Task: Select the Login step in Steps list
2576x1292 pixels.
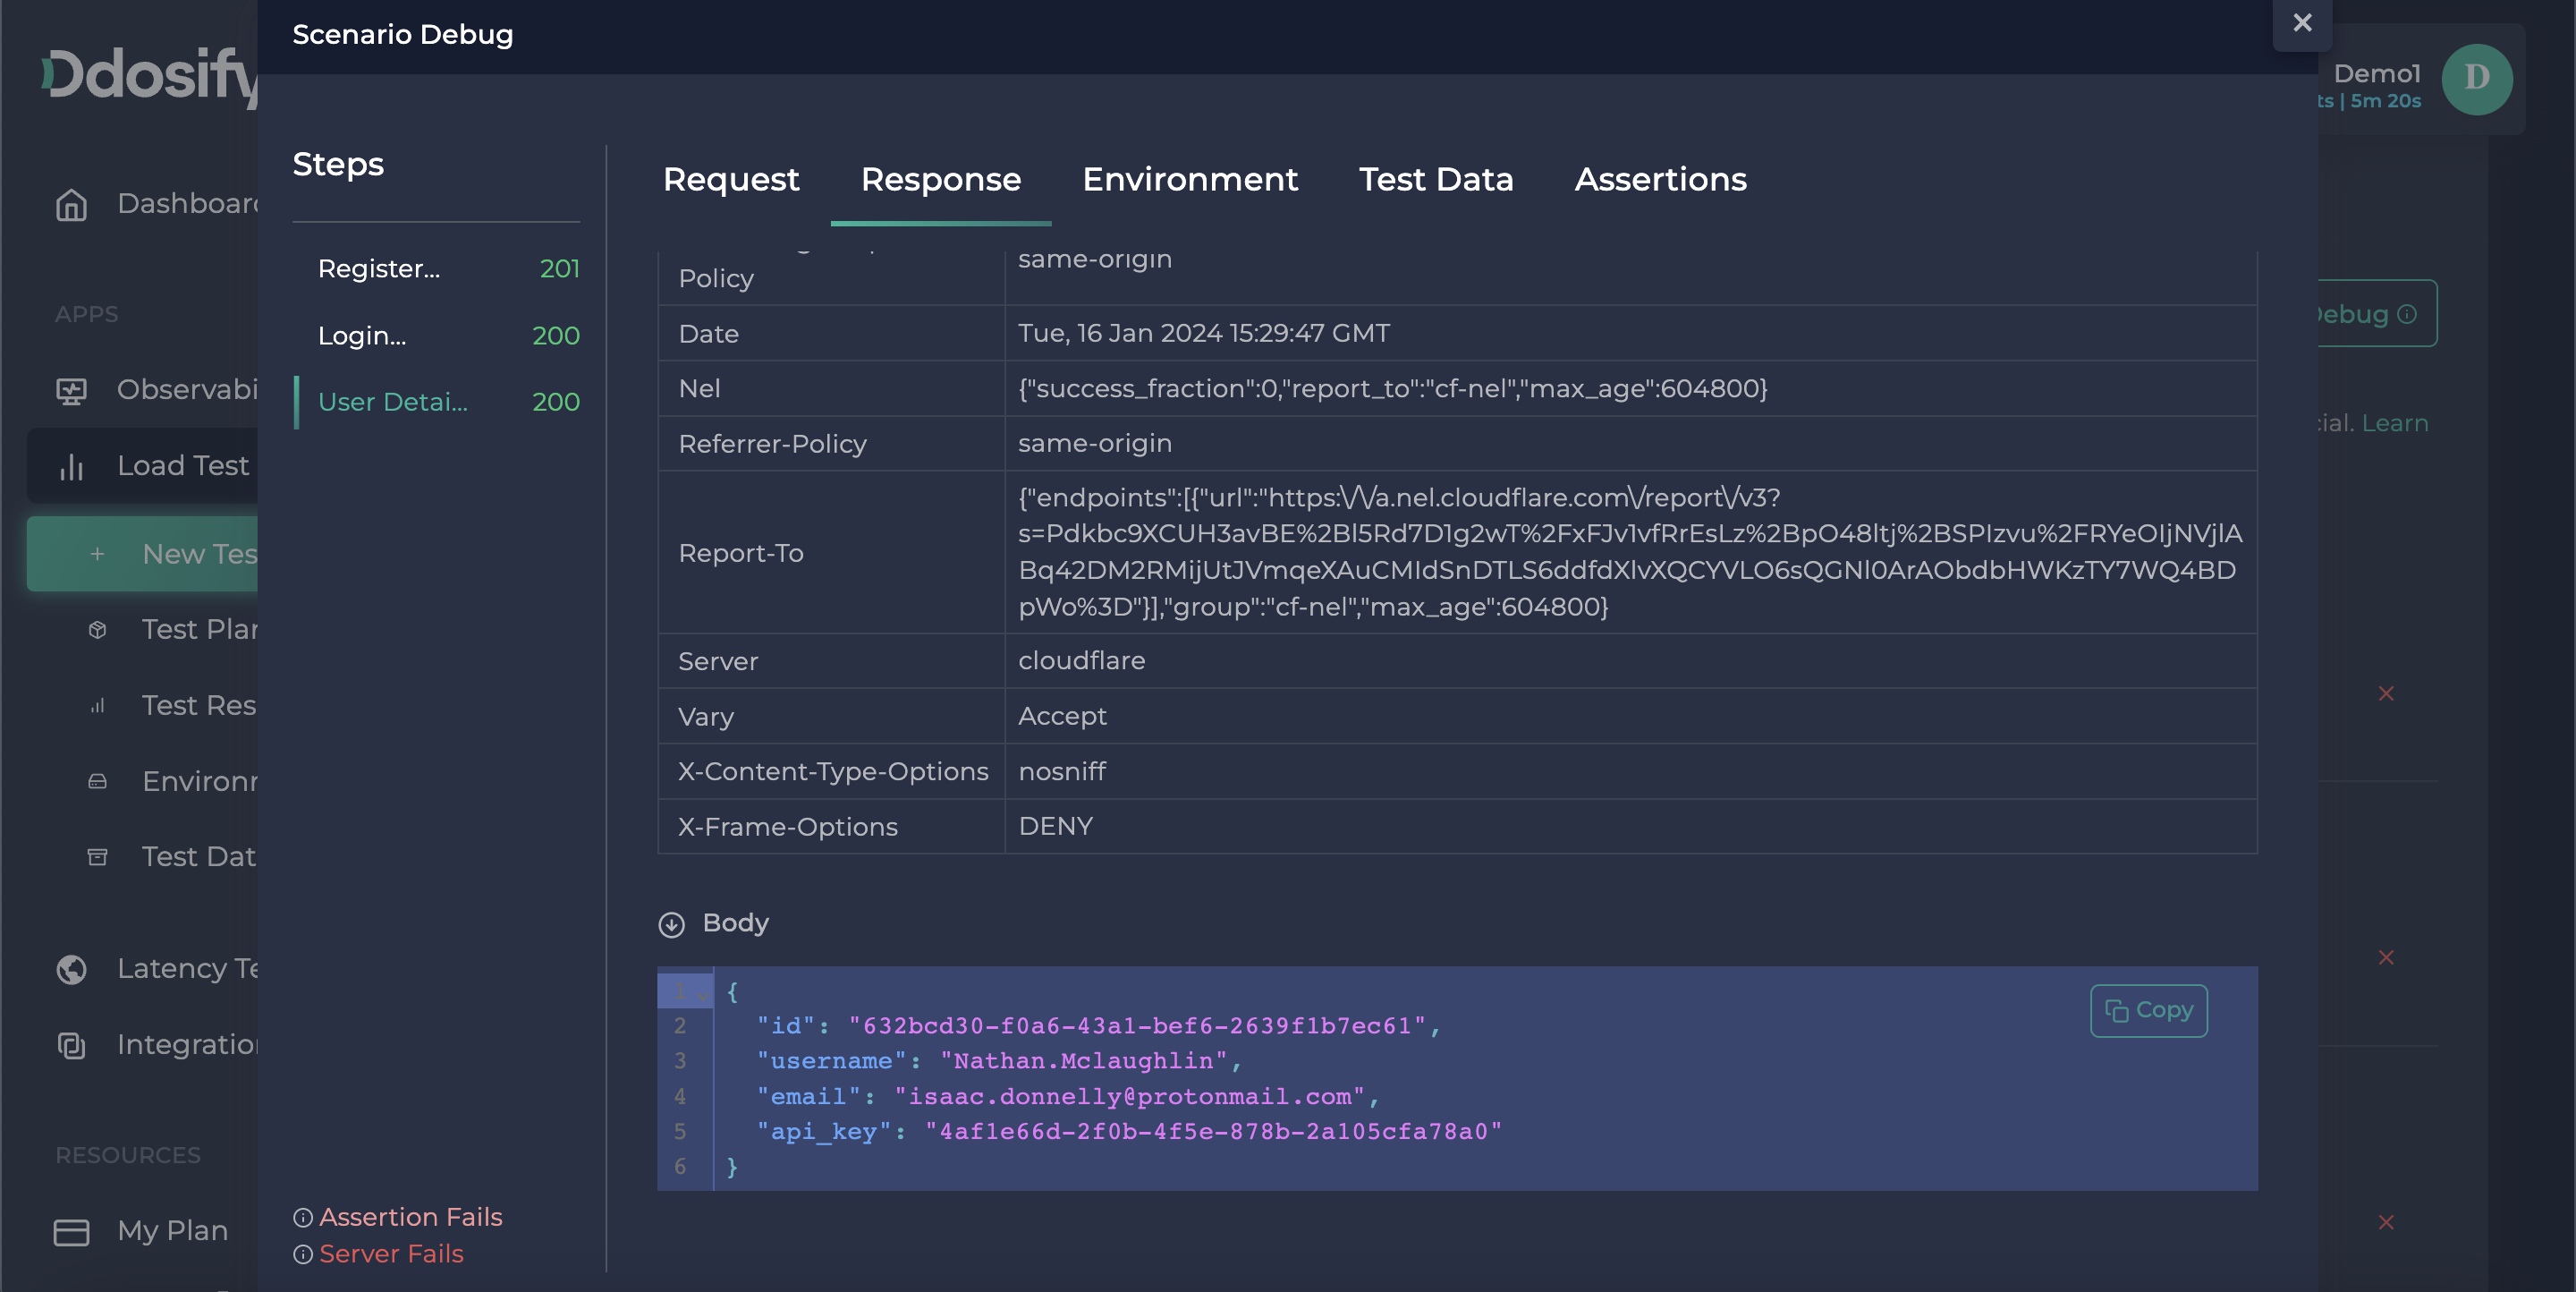Action: pyautogui.click(x=362, y=336)
